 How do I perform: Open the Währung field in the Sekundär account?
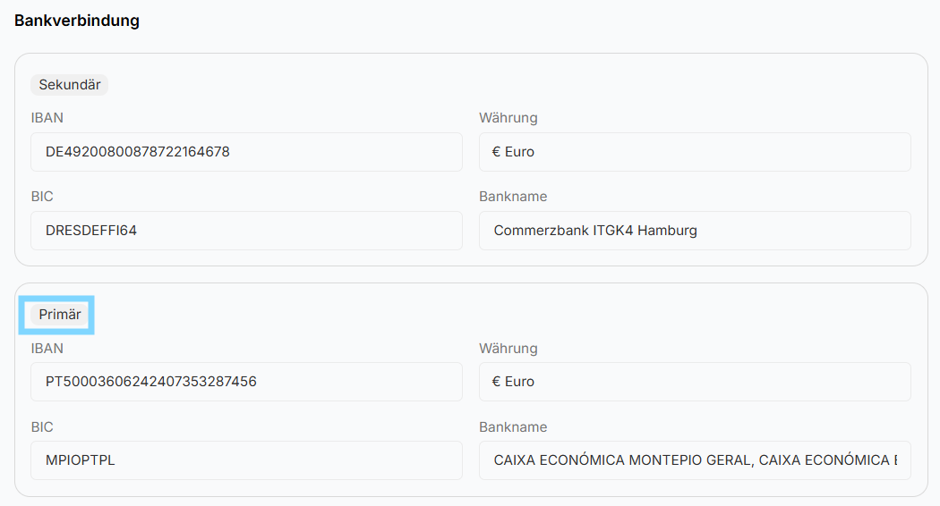pos(695,152)
